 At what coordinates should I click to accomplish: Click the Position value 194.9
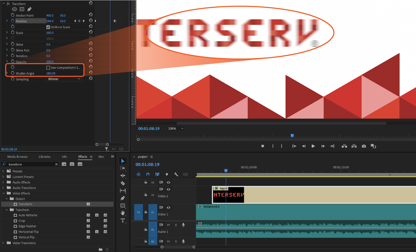(x=50, y=21)
